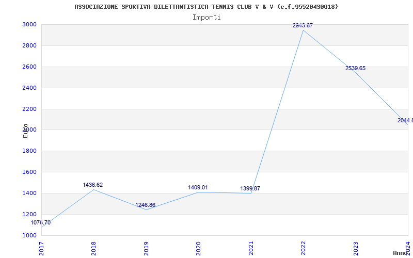Click the 2200 y-axis tick label
This screenshot has width=413, height=258.
tap(29, 109)
